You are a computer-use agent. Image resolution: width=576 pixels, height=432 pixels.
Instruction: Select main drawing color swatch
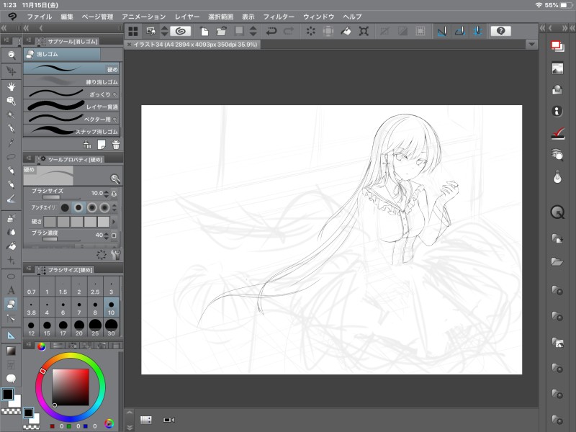[x=8, y=395]
